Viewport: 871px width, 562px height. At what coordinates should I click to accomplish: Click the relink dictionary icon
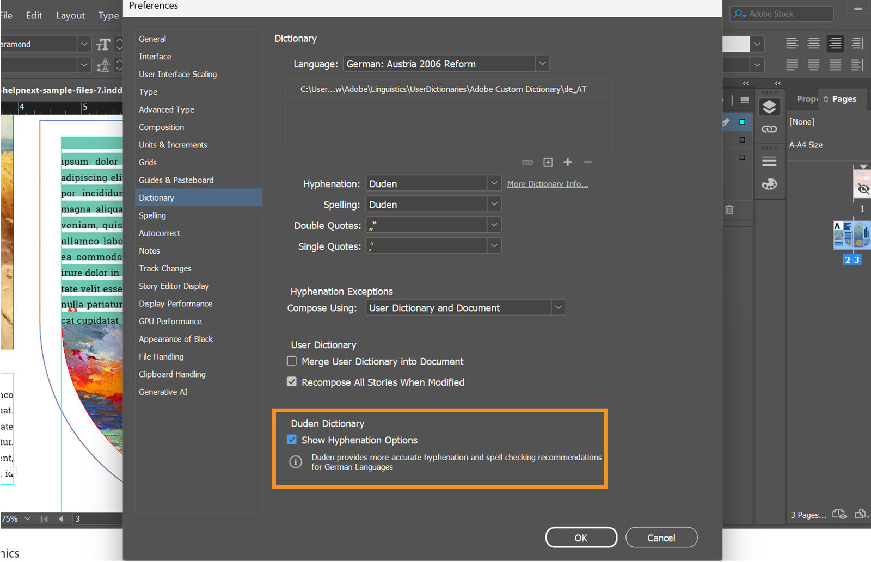tap(527, 162)
